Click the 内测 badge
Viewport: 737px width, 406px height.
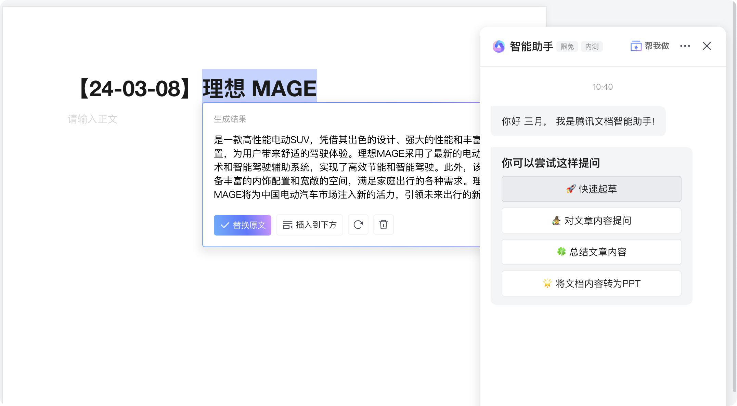point(592,47)
